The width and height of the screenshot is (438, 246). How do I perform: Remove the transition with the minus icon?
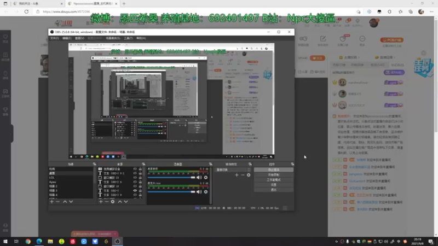coord(243,175)
